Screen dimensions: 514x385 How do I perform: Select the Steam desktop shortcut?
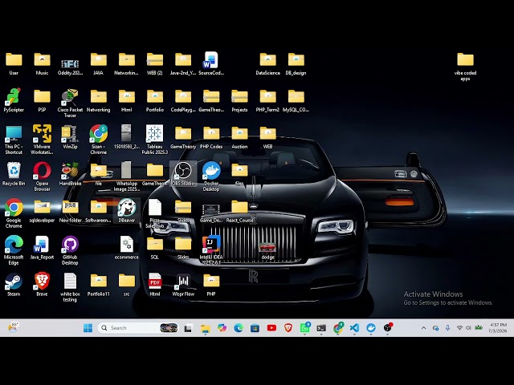coord(14,284)
